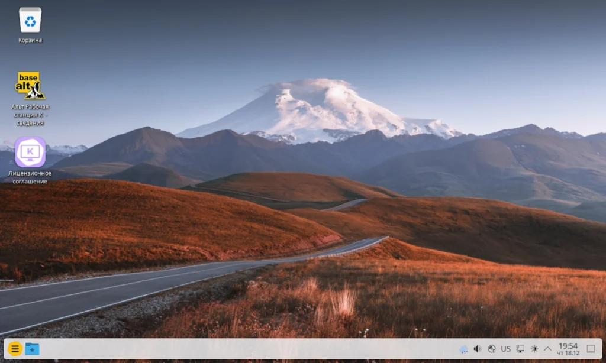Click the show desktop button
The image size is (606, 363).
[x=591, y=349]
